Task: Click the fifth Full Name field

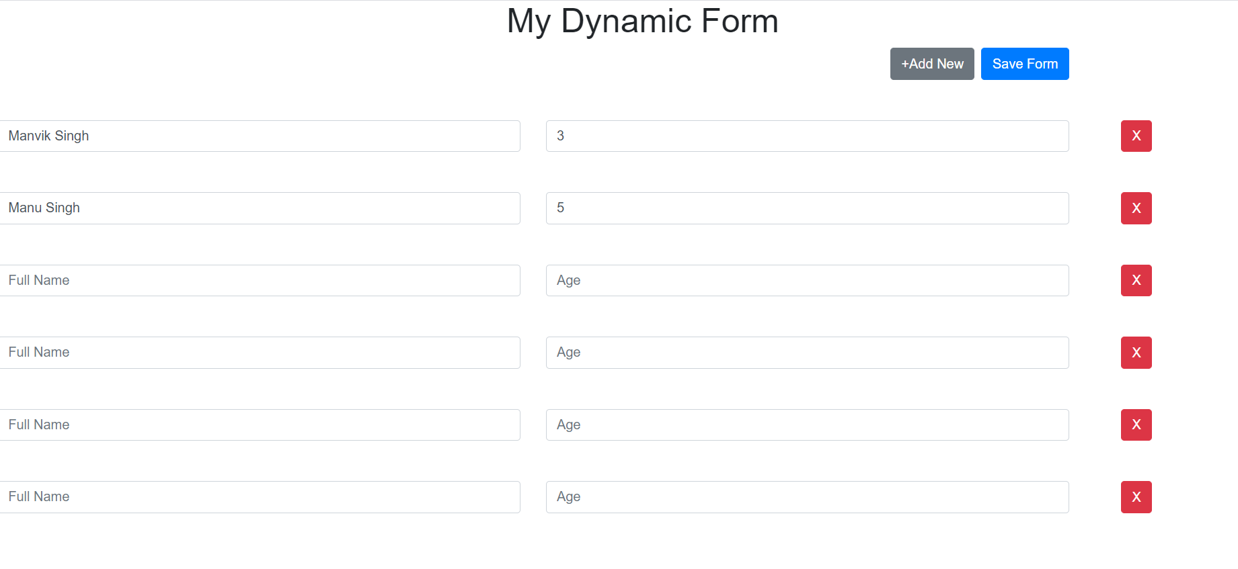Action: tap(260, 425)
